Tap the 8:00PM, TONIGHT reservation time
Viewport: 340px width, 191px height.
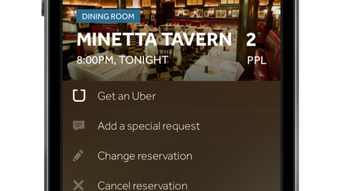tap(122, 60)
